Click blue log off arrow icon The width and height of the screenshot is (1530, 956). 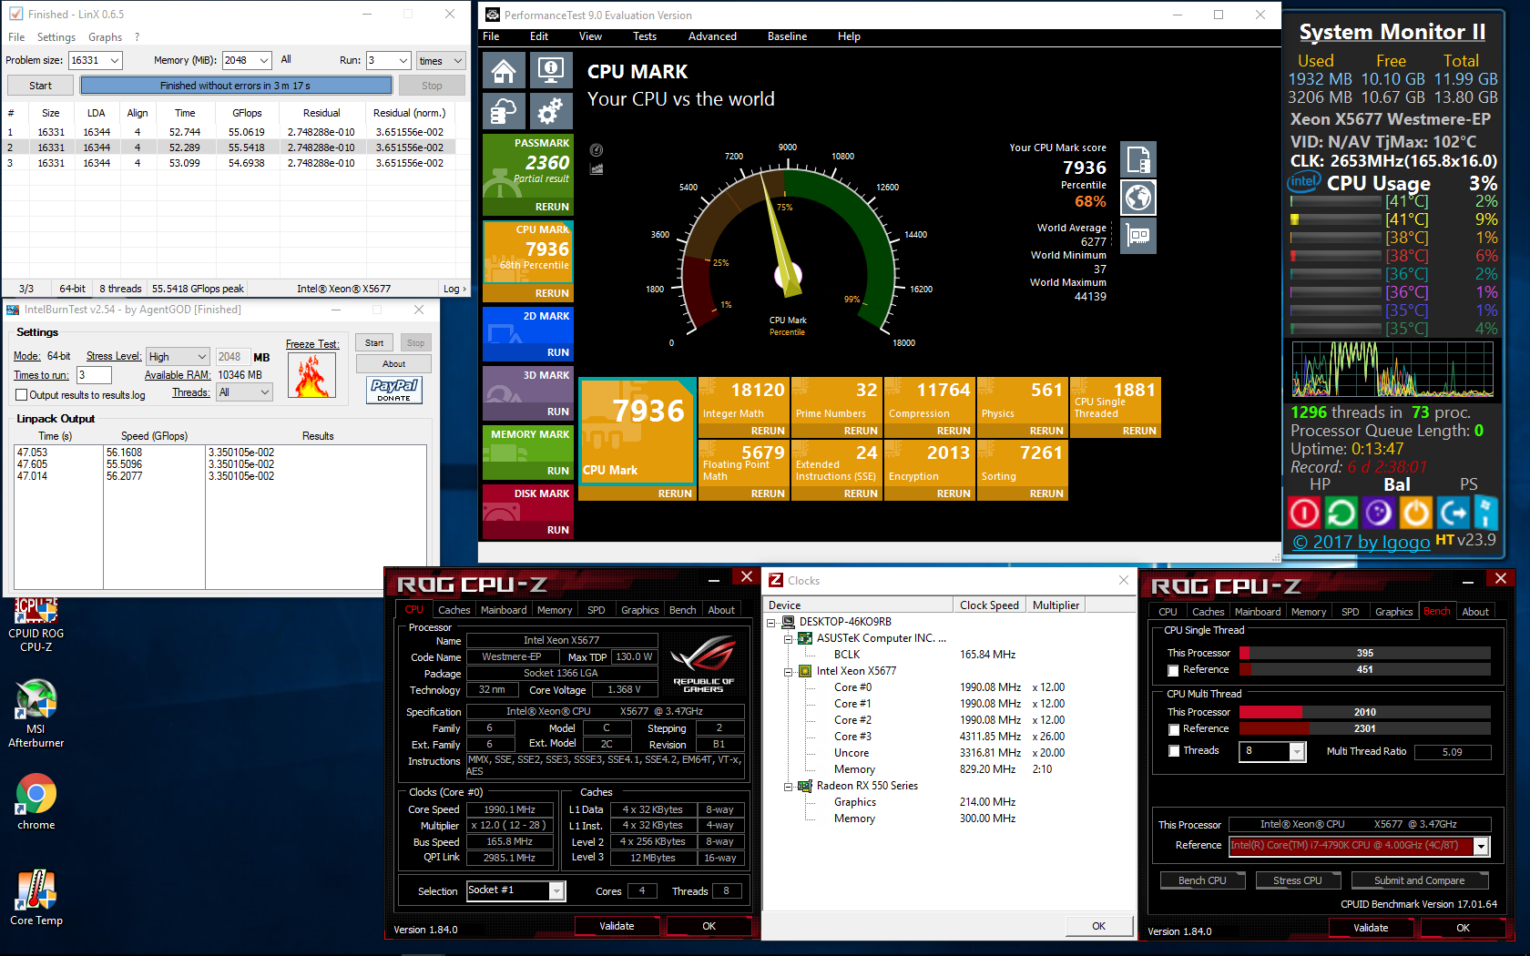coord(1453,514)
